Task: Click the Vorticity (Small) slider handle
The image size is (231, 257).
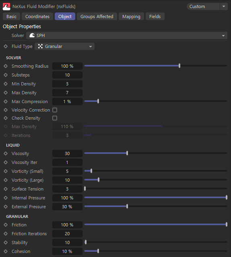Action: [91, 171]
